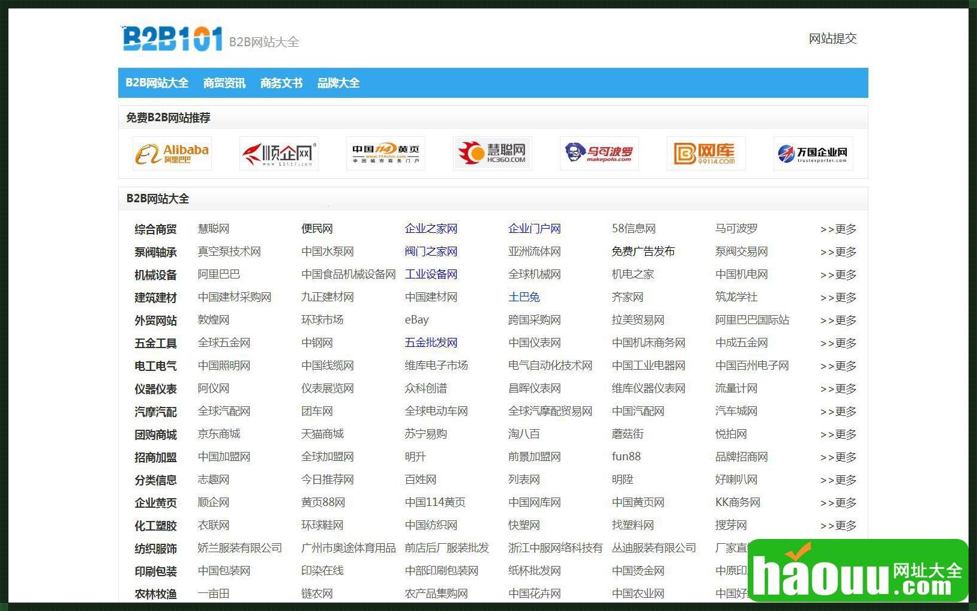
Task: Open the 机械设备 category
Action: (x=155, y=275)
